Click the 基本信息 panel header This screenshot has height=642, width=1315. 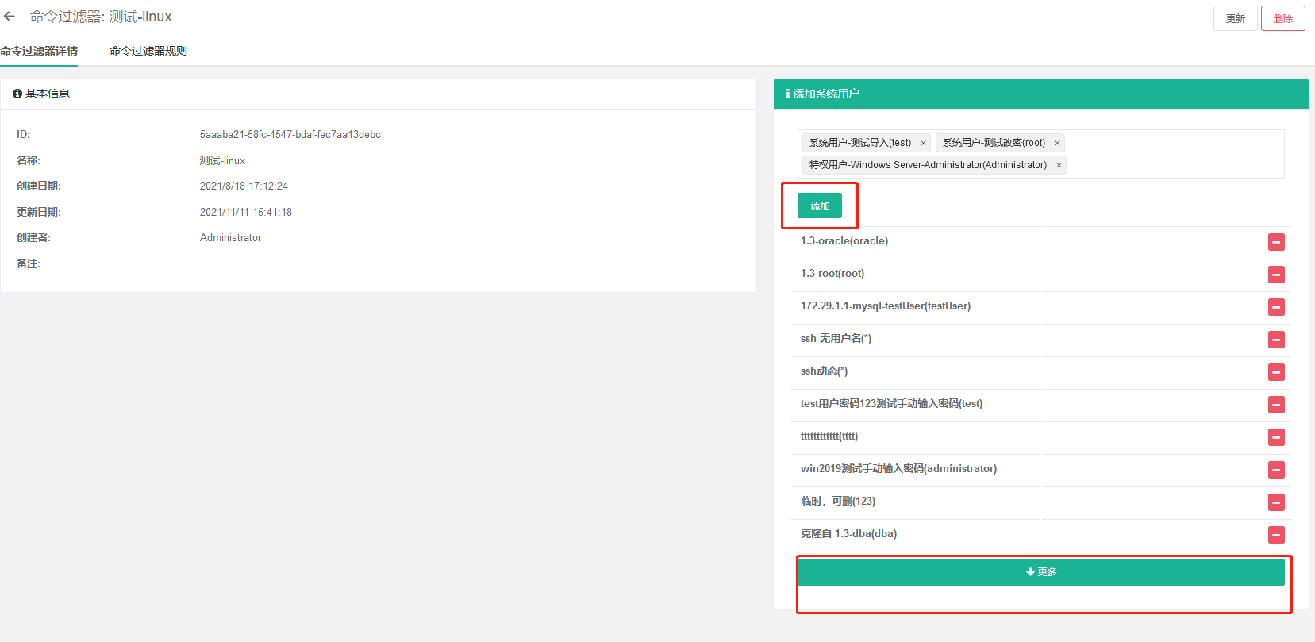(x=379, y=94)
